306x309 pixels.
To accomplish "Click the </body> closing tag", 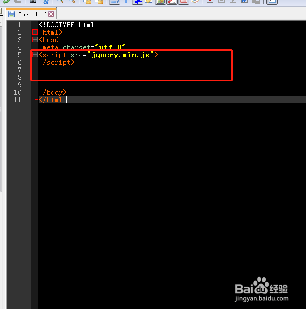I will point(53,92).
